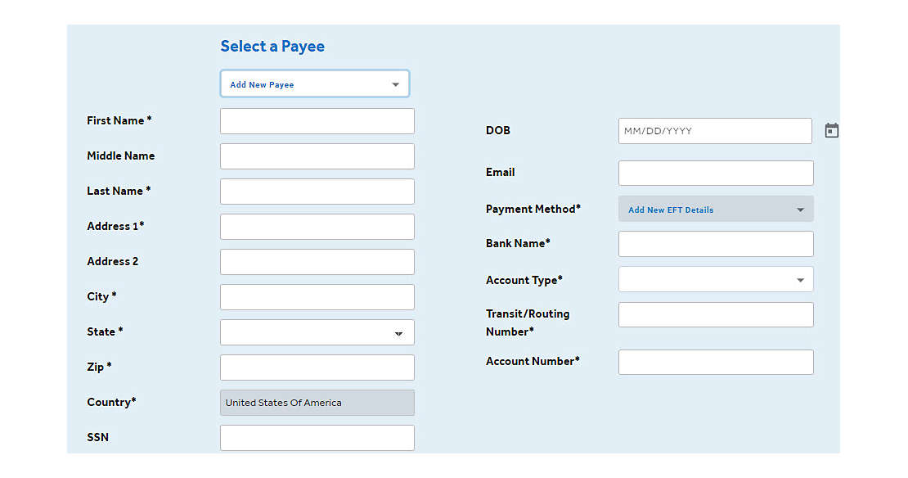The width and height of the screenshot is (908, 478).
Task: Focus the Email text field
Action: [716, 173]
